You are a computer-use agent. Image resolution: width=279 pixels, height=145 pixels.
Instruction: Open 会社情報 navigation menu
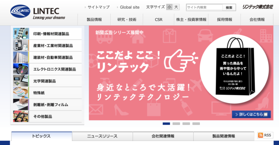[257, 20]
